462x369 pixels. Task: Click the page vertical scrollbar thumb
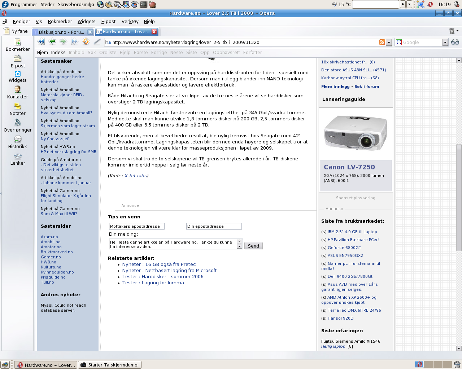[x=459, y=197]
